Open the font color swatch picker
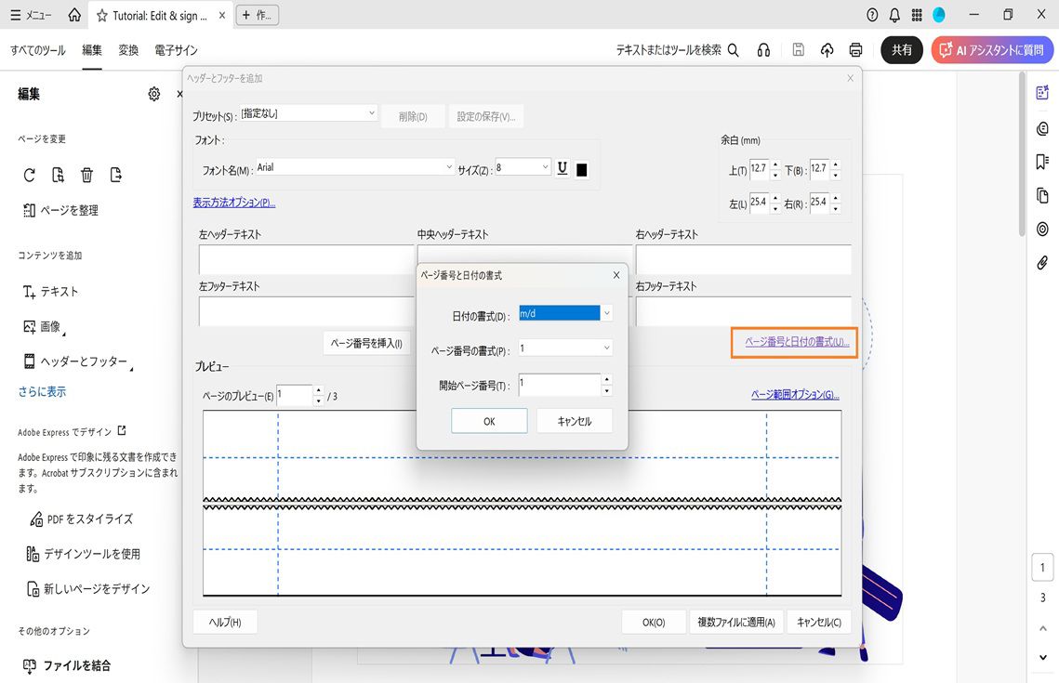Screen dimensions: 1059x683 coord(582,167)
